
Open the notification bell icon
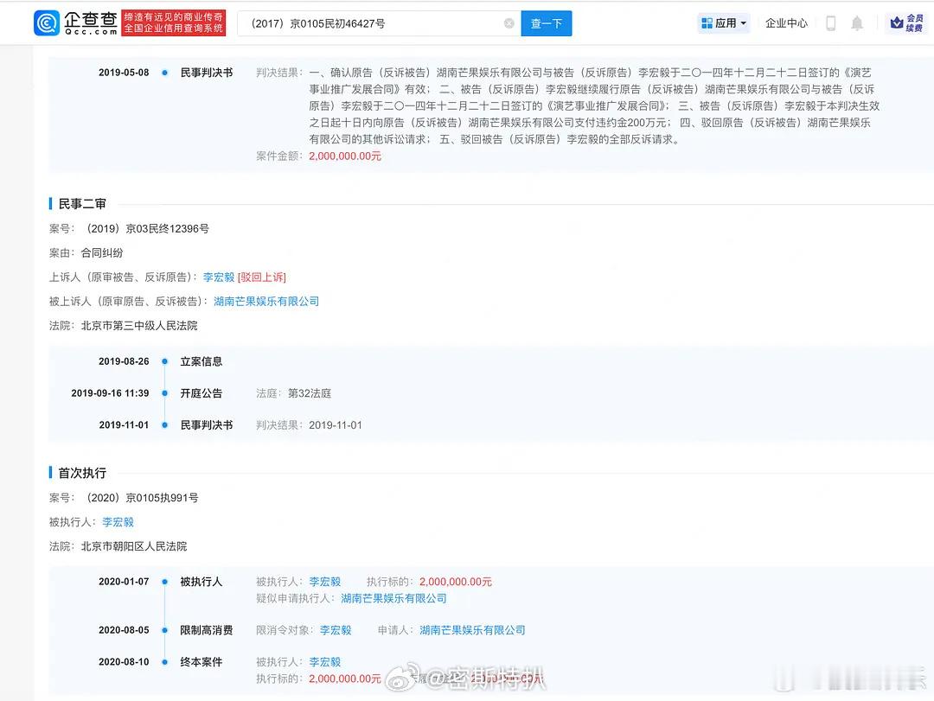pyautogui.click(x=856, y=23)
